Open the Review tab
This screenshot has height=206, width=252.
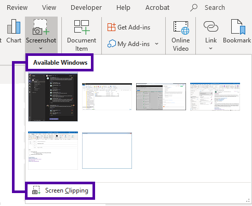[17, 8]
